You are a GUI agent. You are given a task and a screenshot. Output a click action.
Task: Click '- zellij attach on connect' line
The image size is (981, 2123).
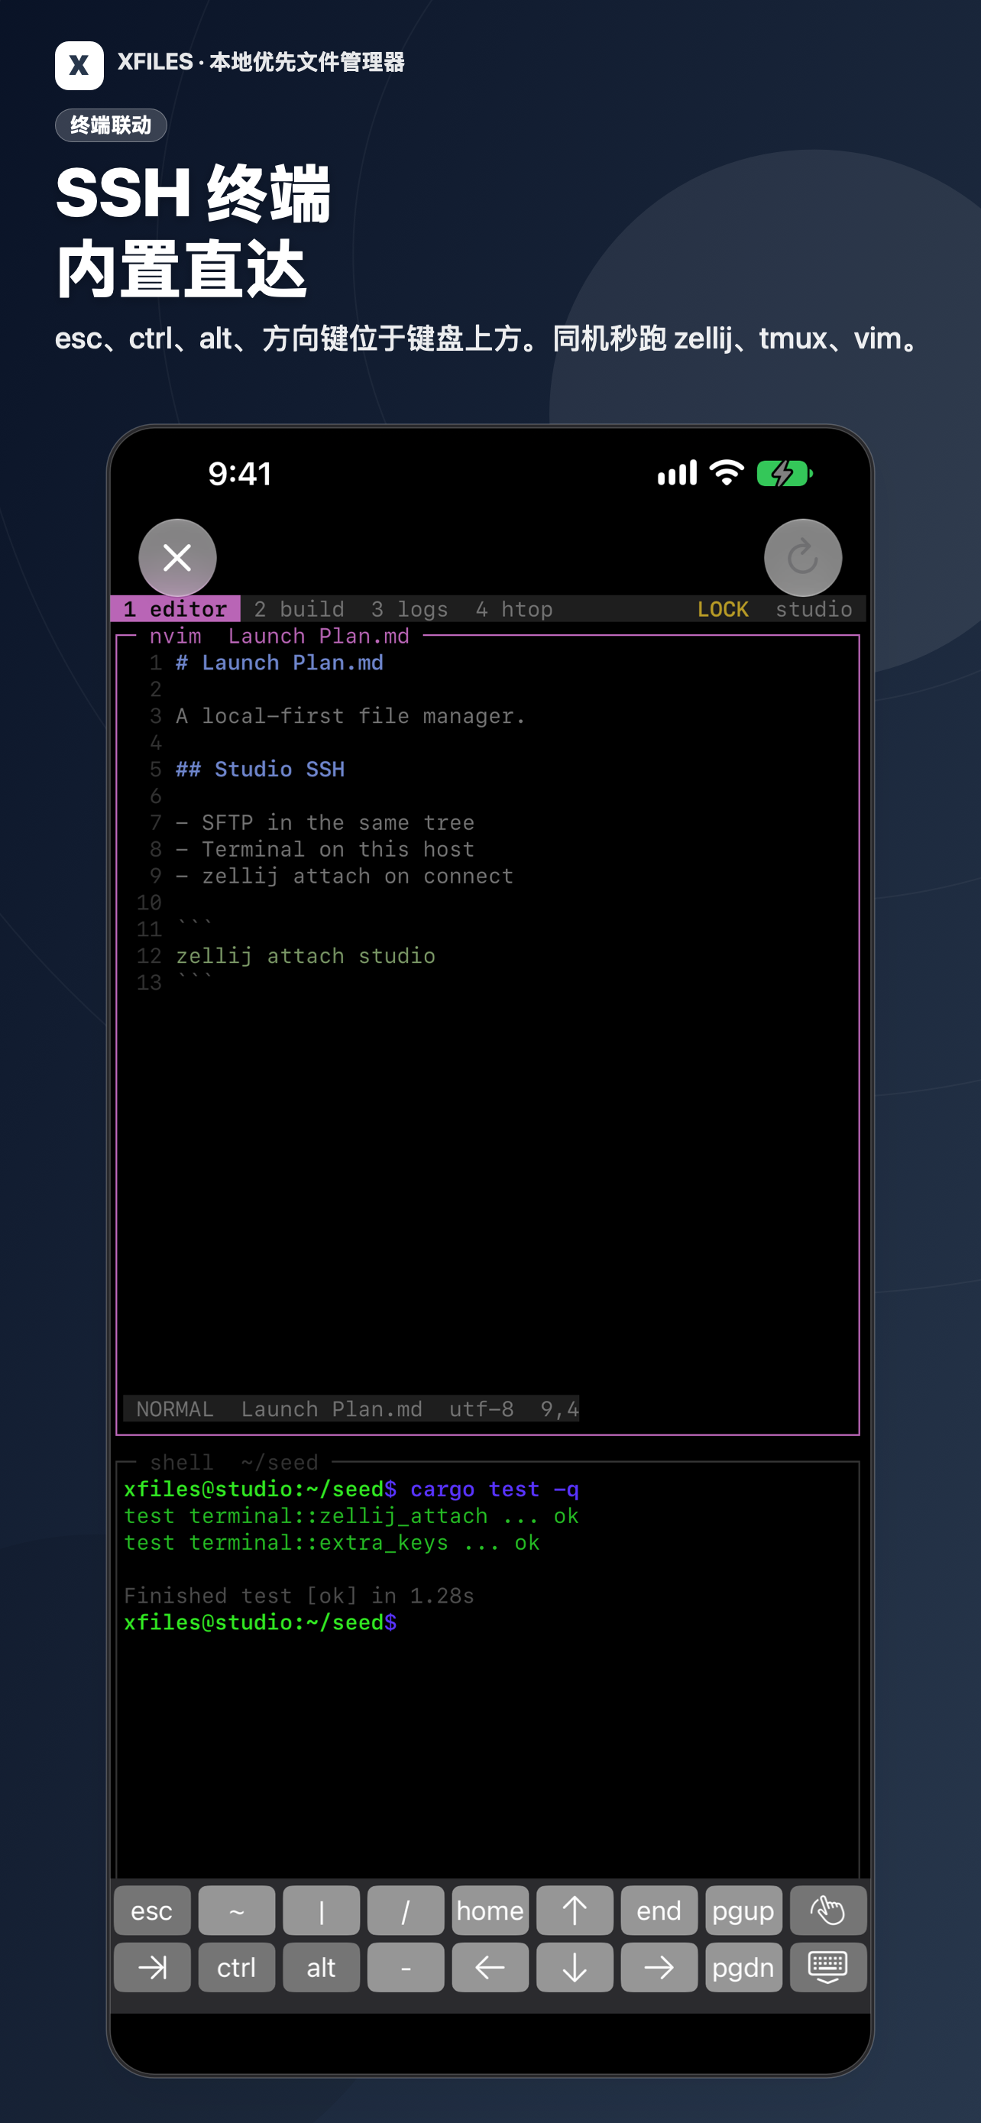click(345, 876)
